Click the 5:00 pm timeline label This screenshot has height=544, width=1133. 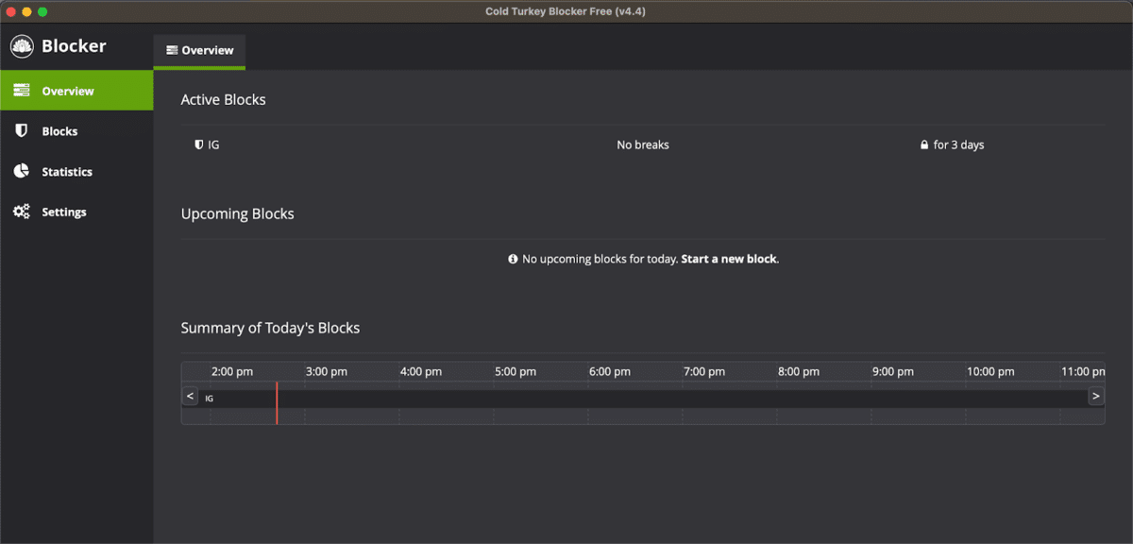tap(516, 372)
